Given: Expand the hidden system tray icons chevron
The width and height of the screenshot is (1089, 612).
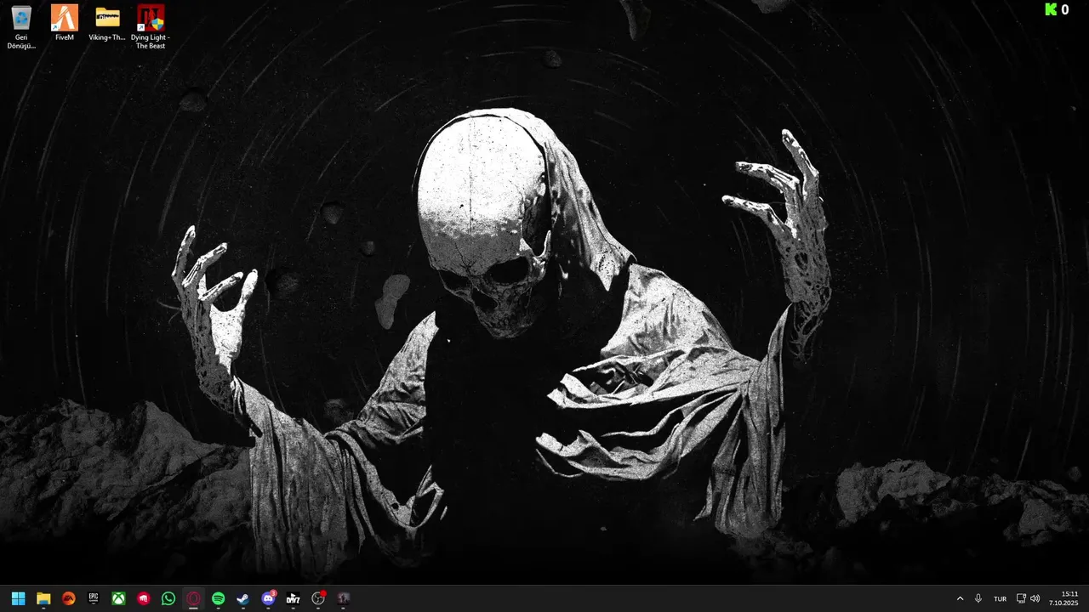Looking at the screenshot, I should 961,598.
